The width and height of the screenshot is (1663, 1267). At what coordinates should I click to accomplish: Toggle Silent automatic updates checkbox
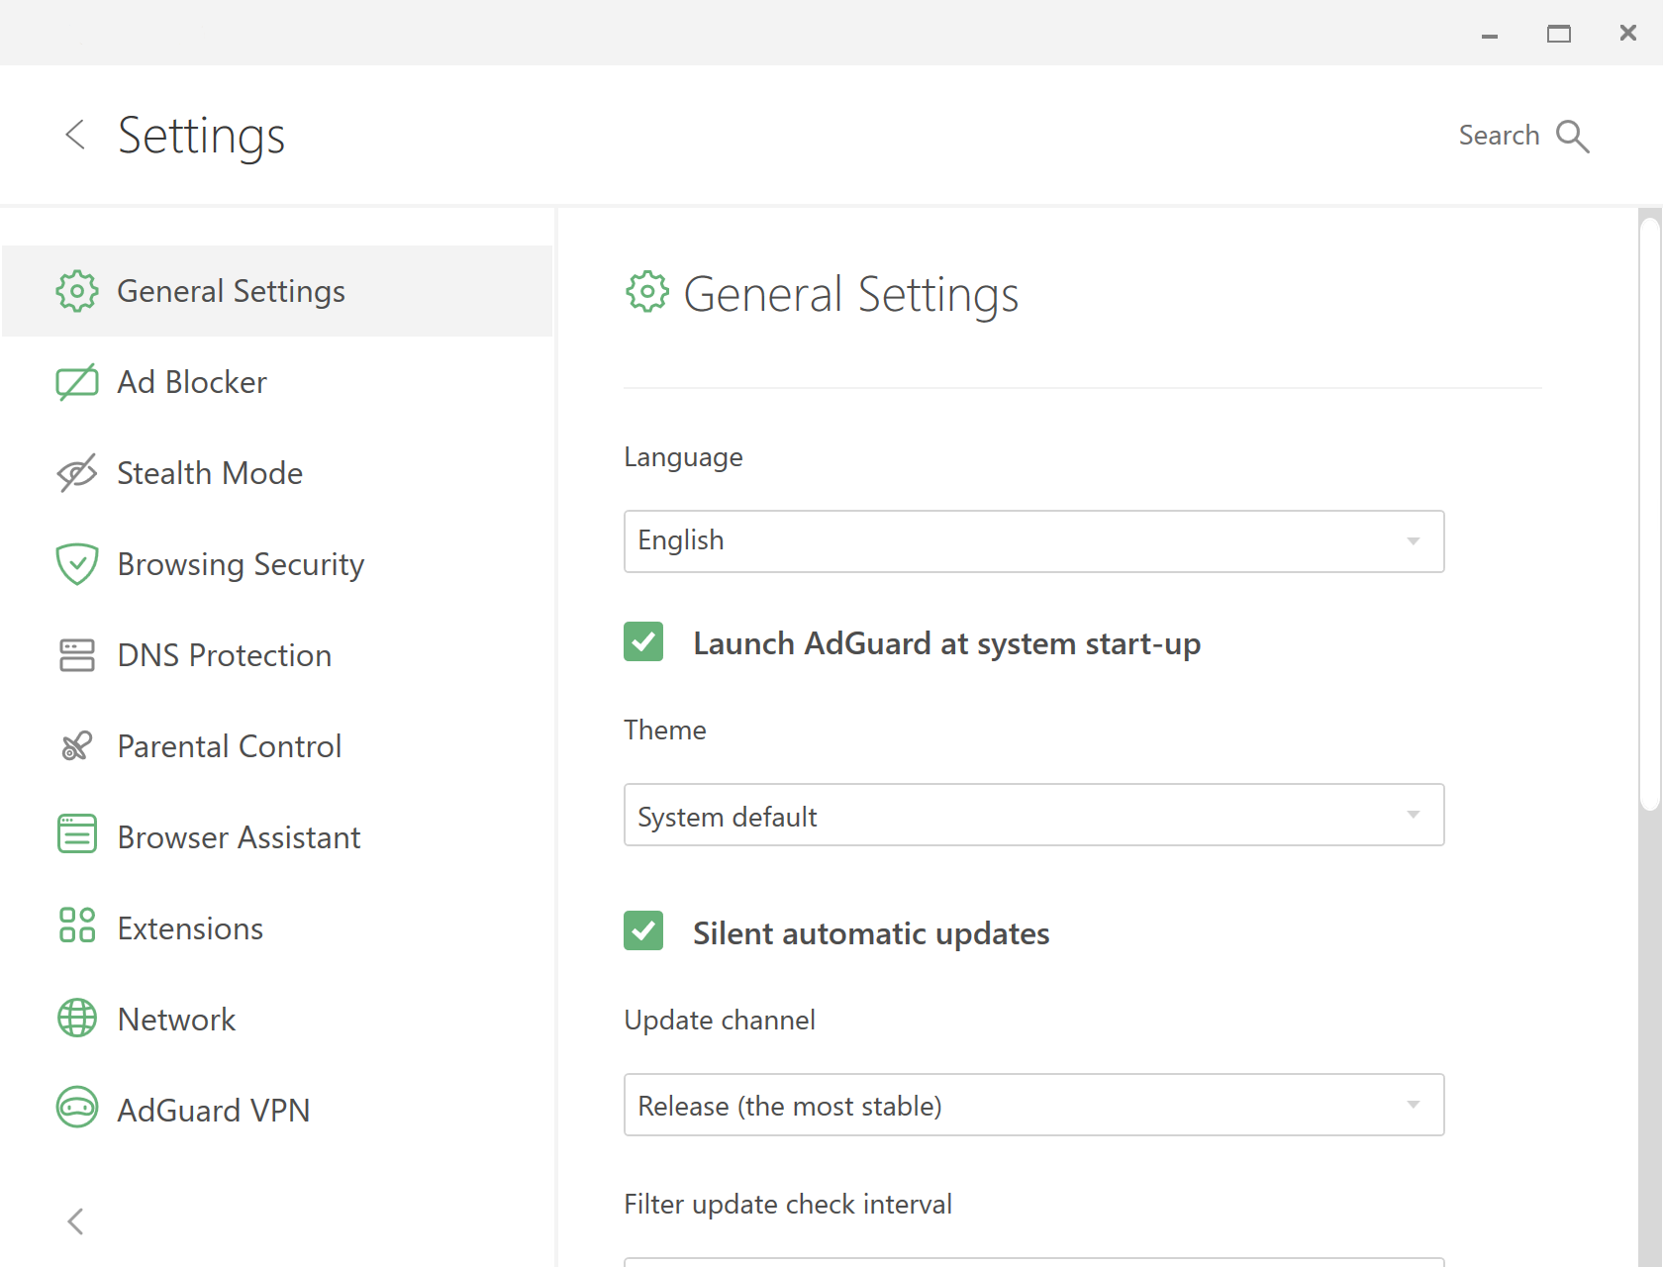[x=643, y=930]
